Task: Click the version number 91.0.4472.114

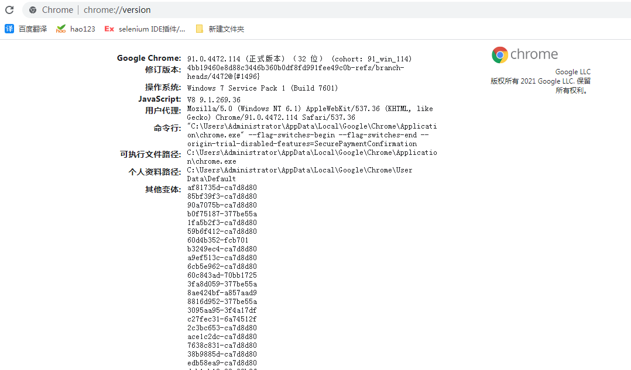Action: (x=213, y=59)
